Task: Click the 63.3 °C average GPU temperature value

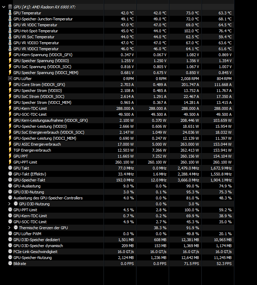Action: (225, 13)
